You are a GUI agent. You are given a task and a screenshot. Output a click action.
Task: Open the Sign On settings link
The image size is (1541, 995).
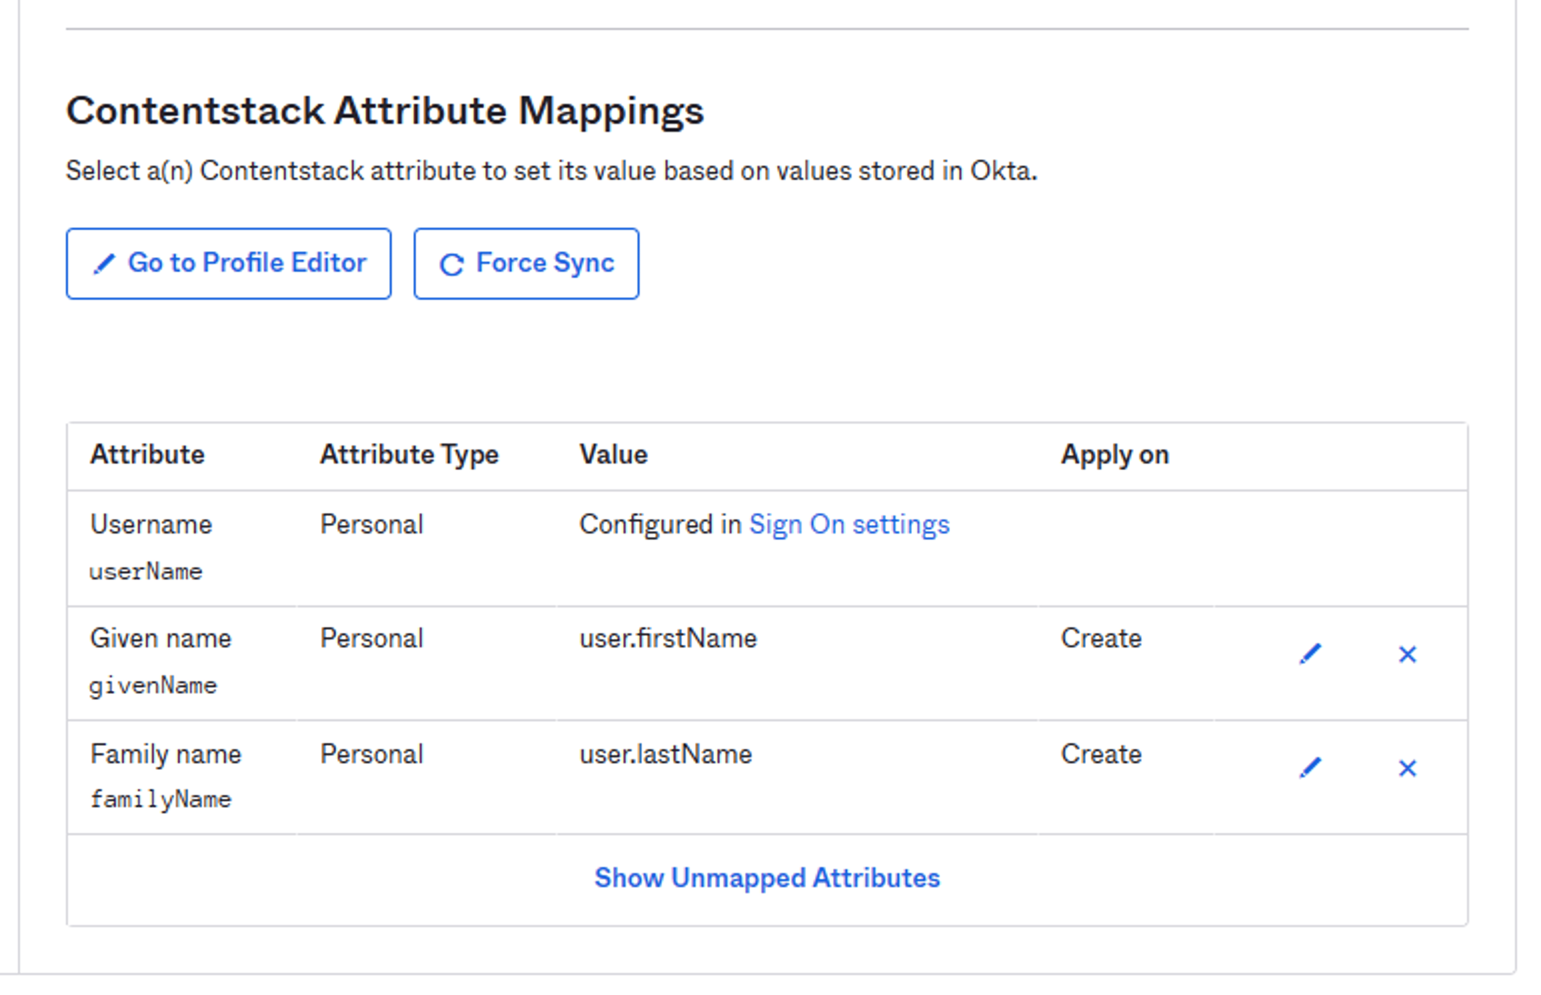tap(849, 525)
